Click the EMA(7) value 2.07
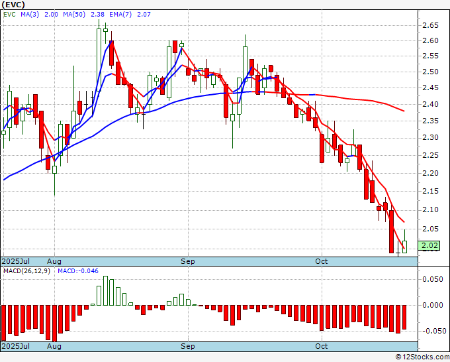Screen dimensions: 450x362 click(x=144, y=15)
